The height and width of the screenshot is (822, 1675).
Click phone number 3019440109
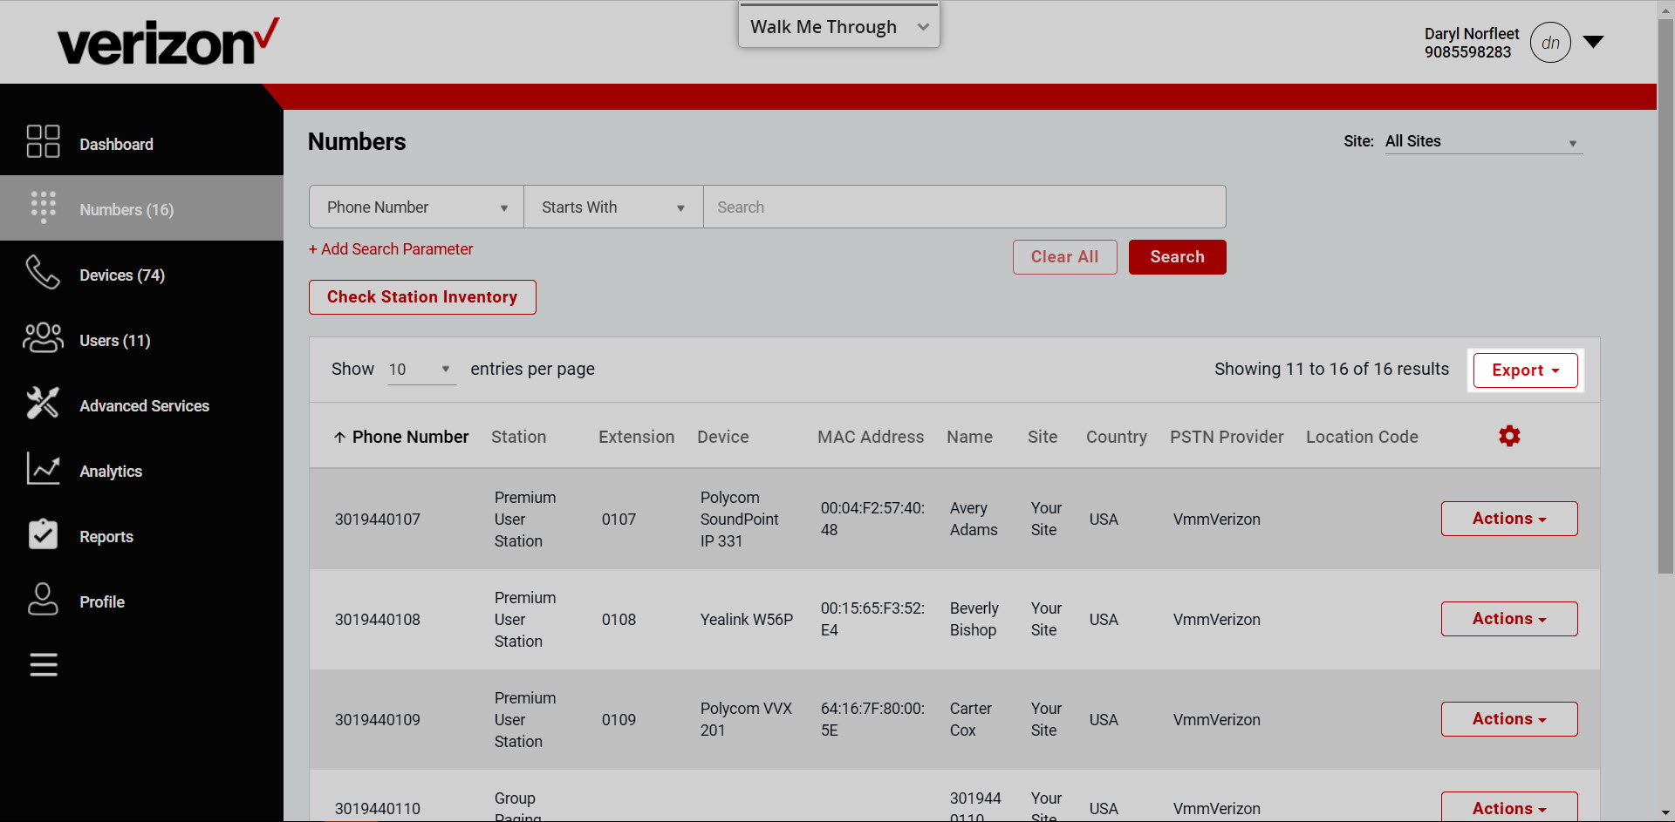[x=378, y=720]
